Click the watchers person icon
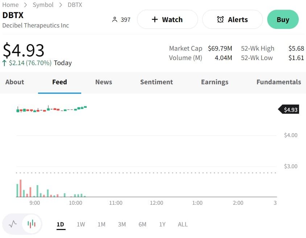This screenshot has height=238, width=306. pyautogui.click(x=115, y=20)
